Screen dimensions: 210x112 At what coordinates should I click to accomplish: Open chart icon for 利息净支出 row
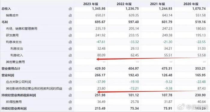pyautogui.click(x=70, y=42)
